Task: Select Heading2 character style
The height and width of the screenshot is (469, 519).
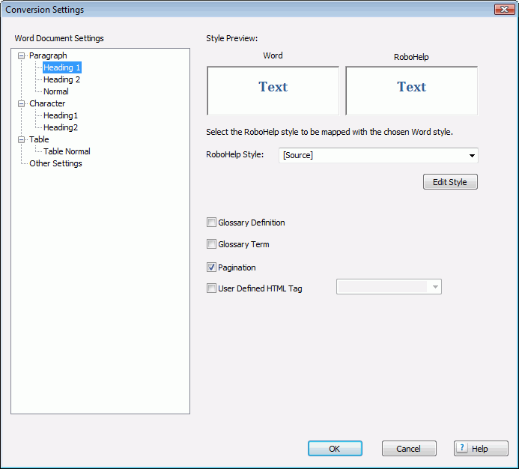Action: pos(61,127)
